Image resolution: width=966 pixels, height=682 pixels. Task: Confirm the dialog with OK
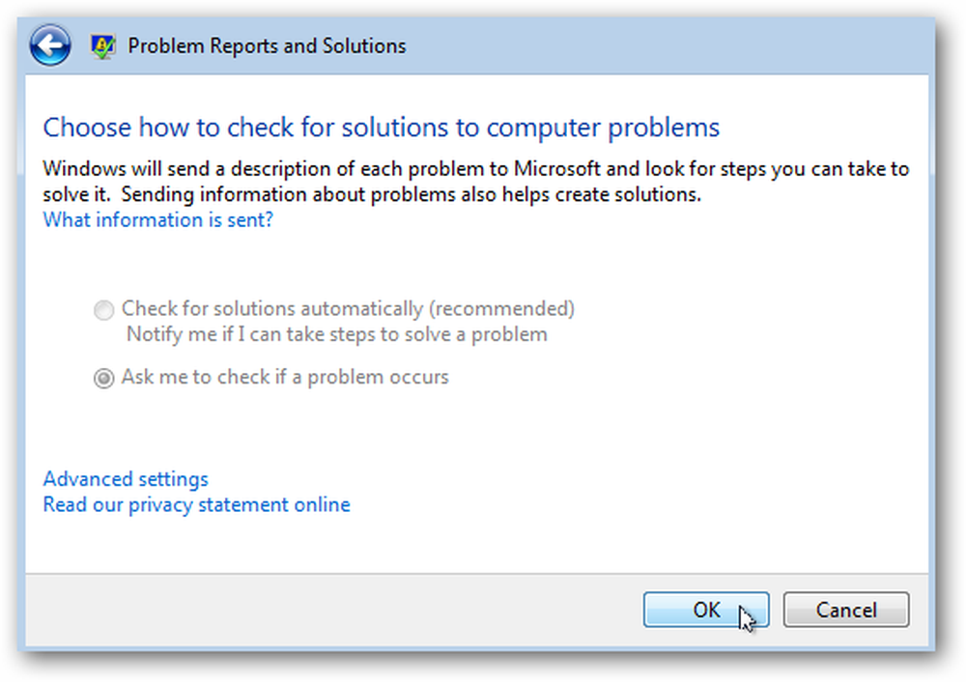[706, 610]
